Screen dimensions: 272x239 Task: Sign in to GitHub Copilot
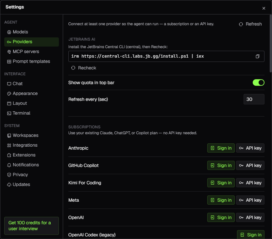point(221,165)
